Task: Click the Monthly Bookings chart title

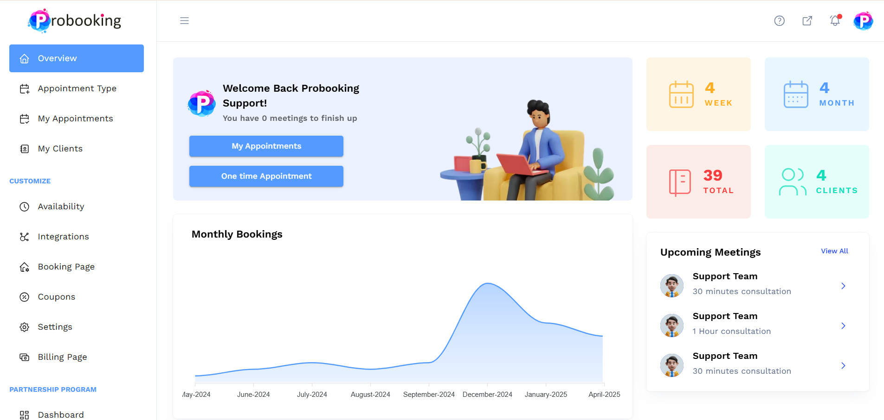Action: click(x=237, y=234)
